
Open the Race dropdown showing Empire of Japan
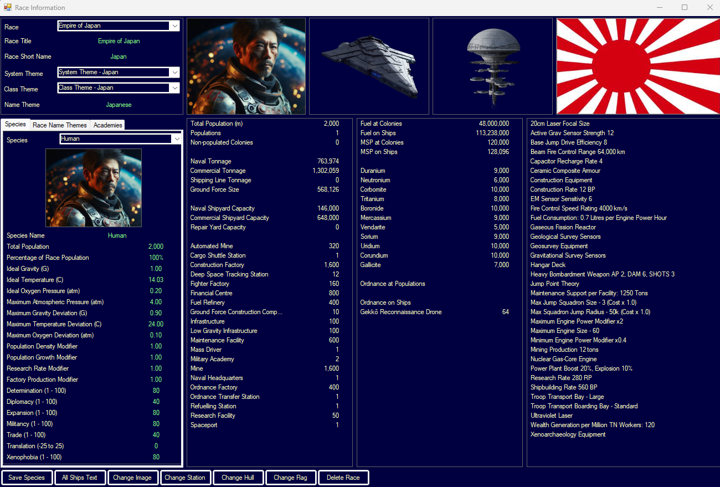point(119,26)
